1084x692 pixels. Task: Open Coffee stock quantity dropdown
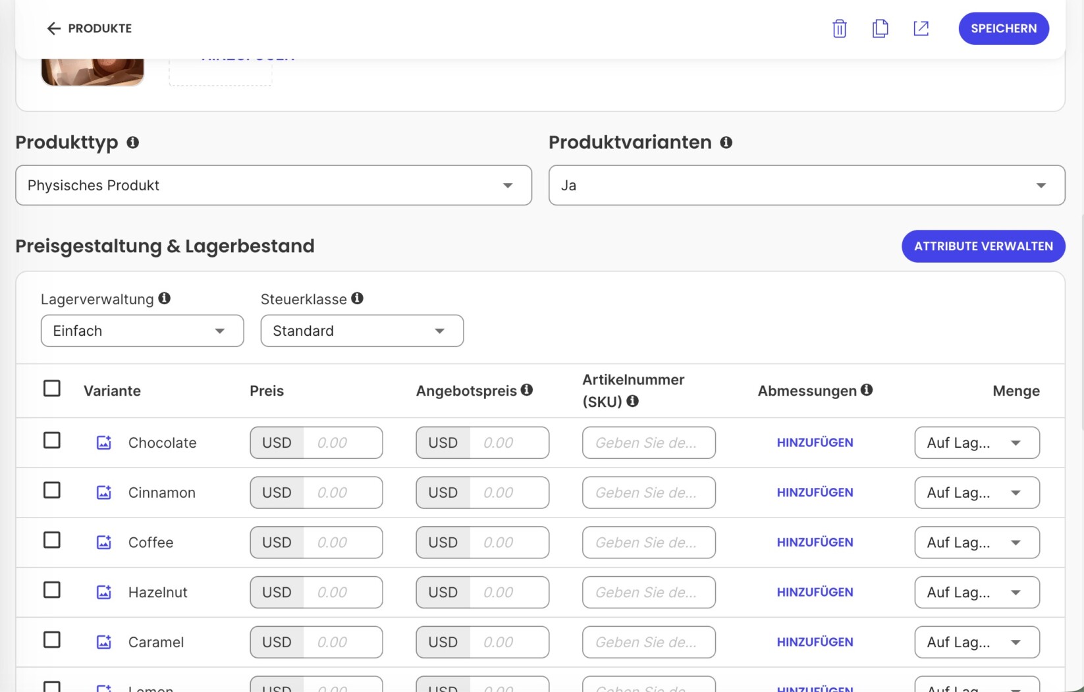(977, 543)
